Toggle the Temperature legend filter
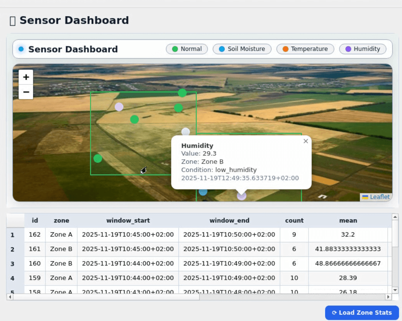This screenshot has height=321, width=402. click(x=305, y=49)
